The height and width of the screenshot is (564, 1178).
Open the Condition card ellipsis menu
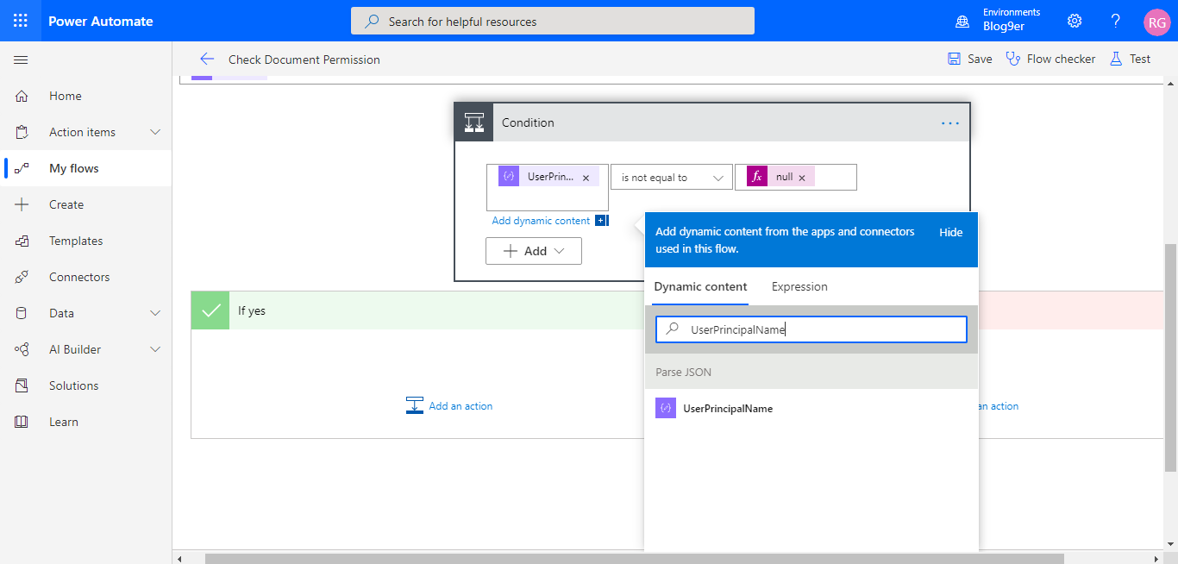click(x=950, y=123)
